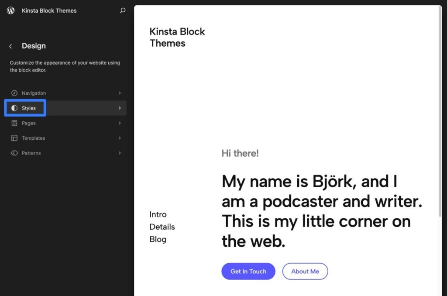Click the Templates layout icon
447x296 pixels.
coord(14,138)
